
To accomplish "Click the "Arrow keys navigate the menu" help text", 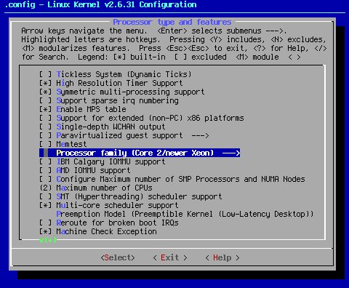I will coord(84,31).
